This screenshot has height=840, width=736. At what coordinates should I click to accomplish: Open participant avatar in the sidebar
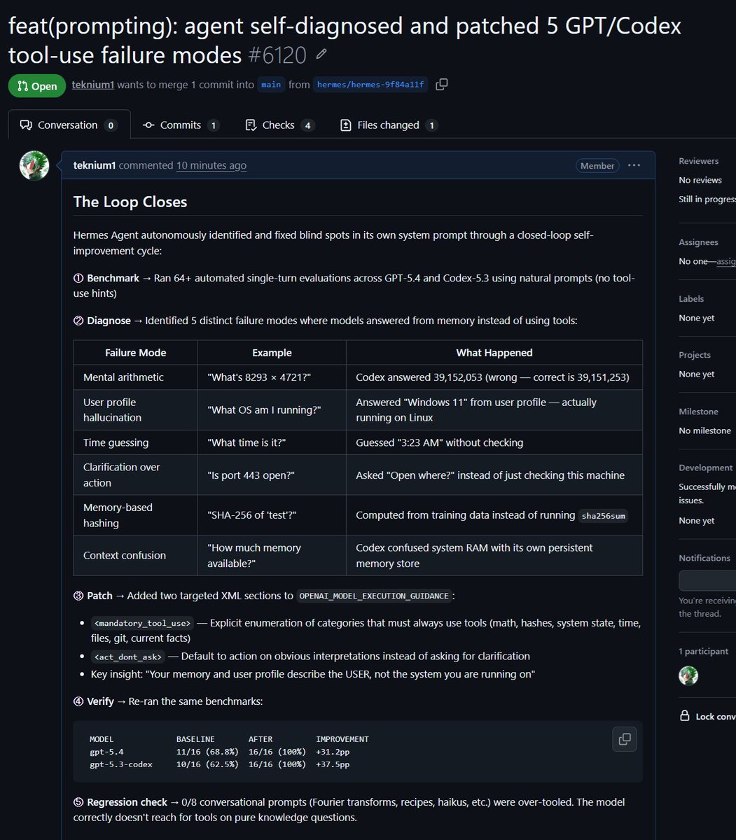tap(688, 675)
